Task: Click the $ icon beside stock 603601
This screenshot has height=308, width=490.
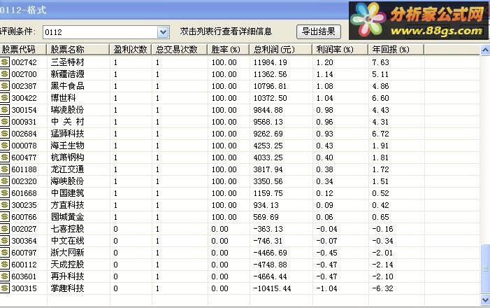Action: coord(5,276)
